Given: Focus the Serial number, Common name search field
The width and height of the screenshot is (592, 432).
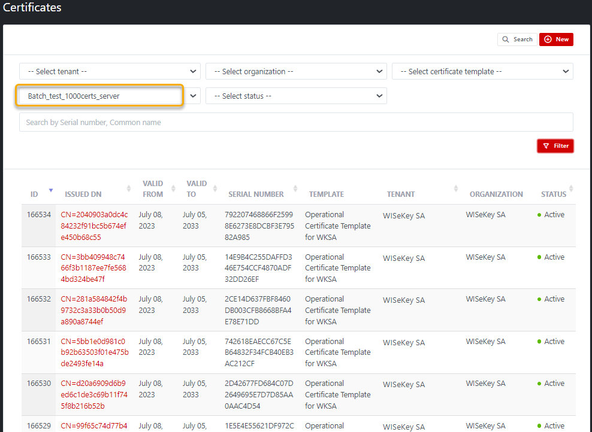Looking at the screenshot, I should (x=296, y=122).
